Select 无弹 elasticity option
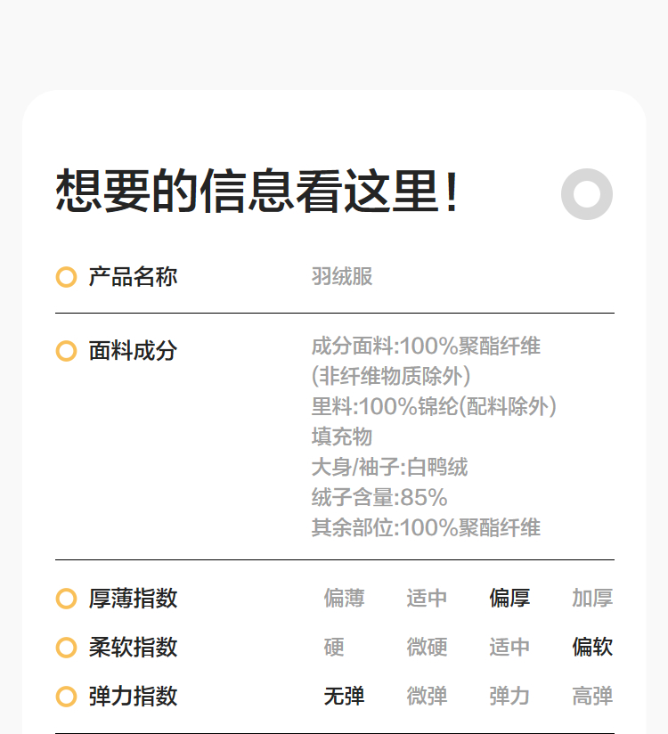Viewport: 668px width, 734px height. click(344, 696)
